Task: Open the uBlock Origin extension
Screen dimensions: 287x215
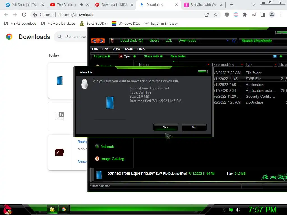Action: 227,15
